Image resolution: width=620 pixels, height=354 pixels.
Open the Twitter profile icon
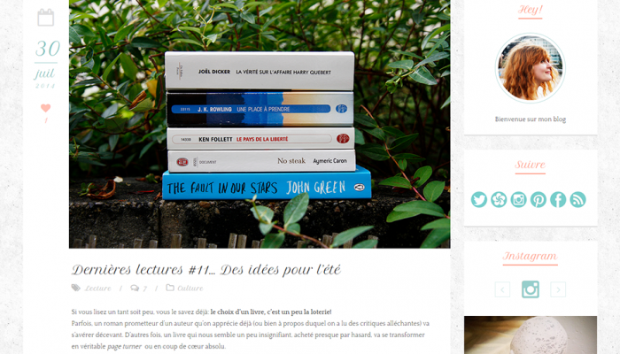coord(479,199)
